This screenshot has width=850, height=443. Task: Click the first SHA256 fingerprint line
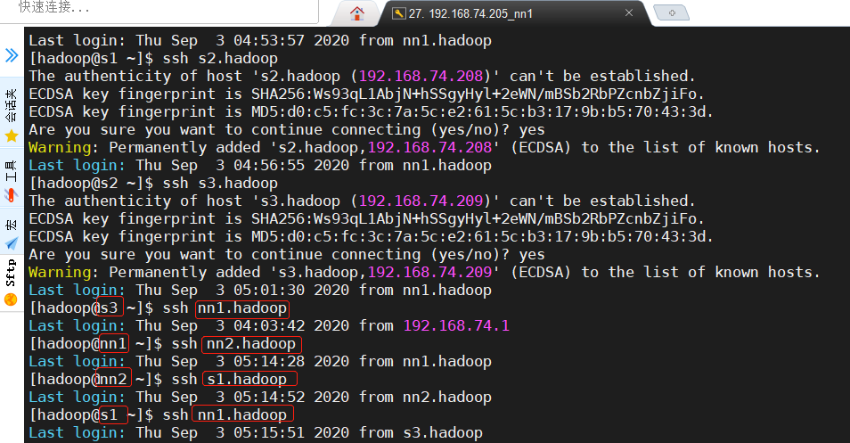[x=366, y=94]
